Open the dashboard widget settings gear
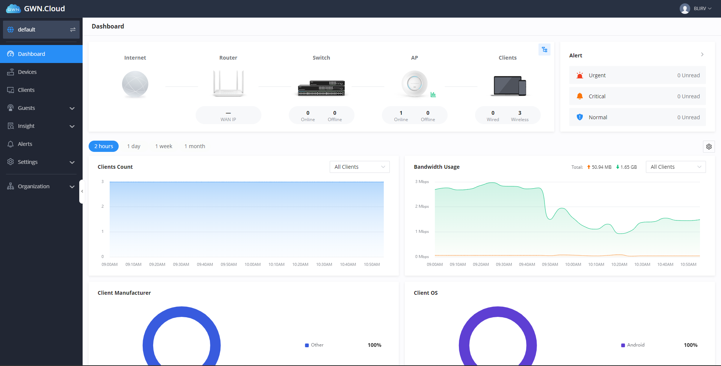Viewport: 721px width, 366px height. coord(709,147)
